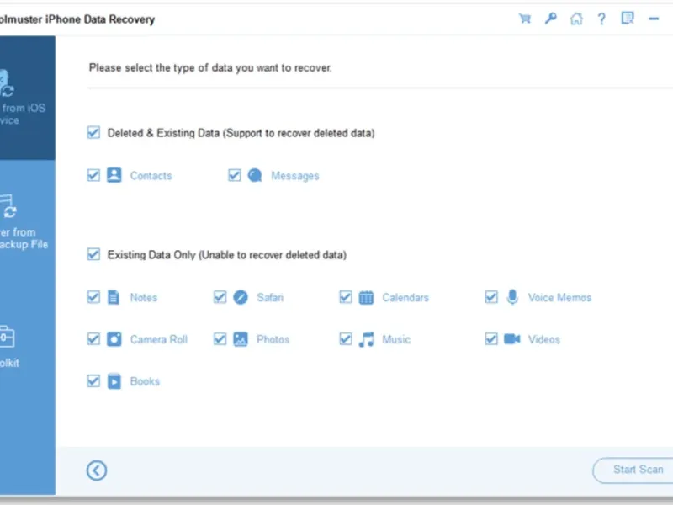Click the Notes label text
673x505 pixels.
[x=144, y=298]
